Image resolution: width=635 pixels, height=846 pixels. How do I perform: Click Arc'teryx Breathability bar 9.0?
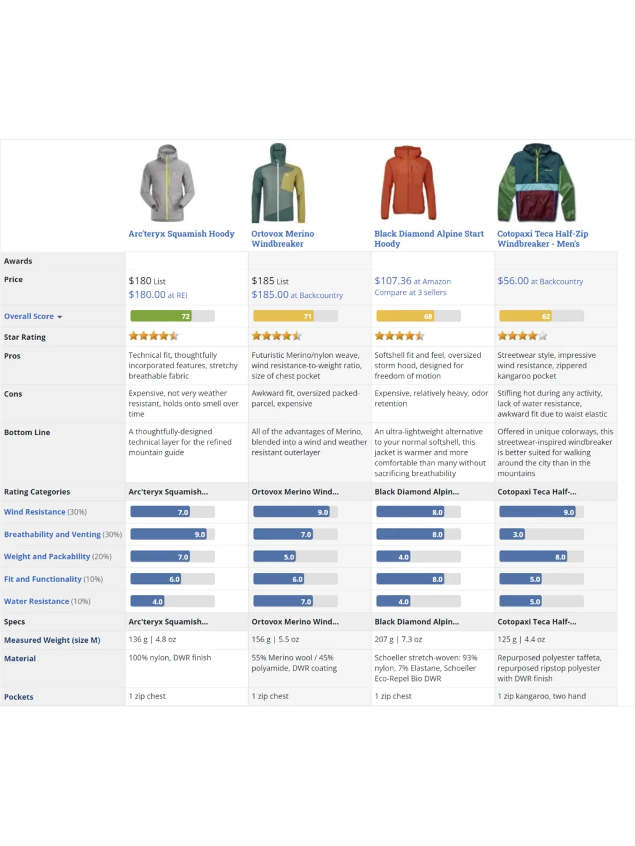coord(172,534)
